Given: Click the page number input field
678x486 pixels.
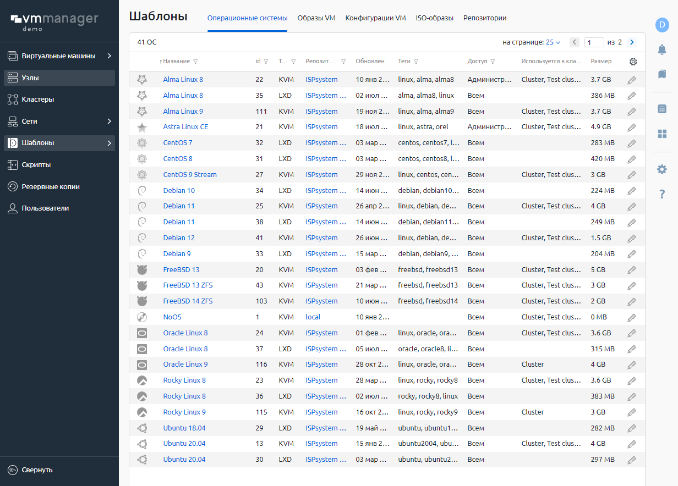Looking at the screenshot, I should click(594, 42).
